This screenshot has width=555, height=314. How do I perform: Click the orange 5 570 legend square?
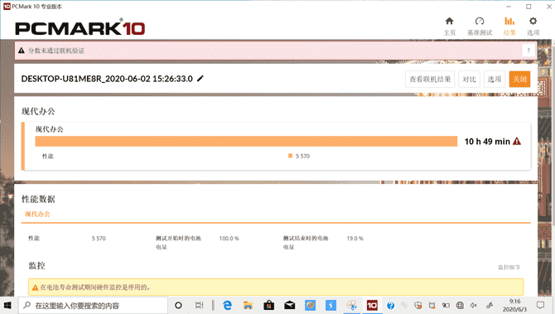point(290,156)
